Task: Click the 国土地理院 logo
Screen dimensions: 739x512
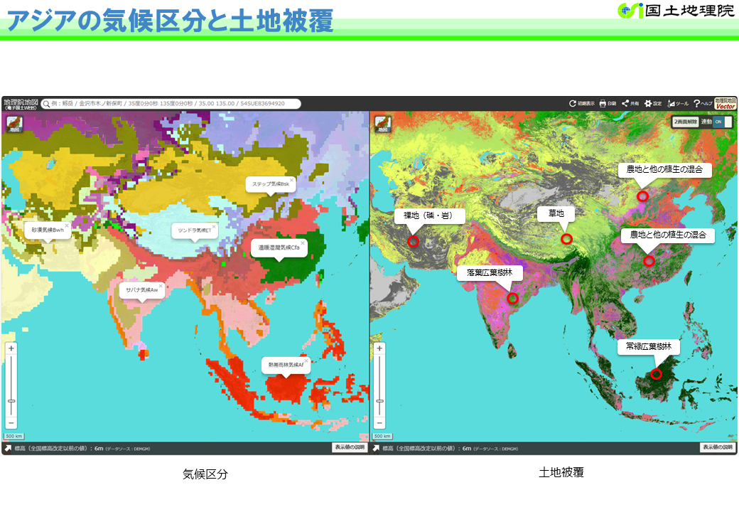Action: pyautogui.click(x=676, y=11)
